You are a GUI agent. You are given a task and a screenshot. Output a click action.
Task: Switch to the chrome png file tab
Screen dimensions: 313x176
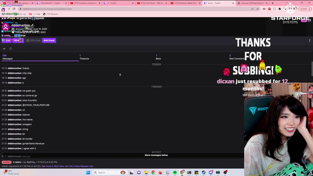(x=252, y=3)
